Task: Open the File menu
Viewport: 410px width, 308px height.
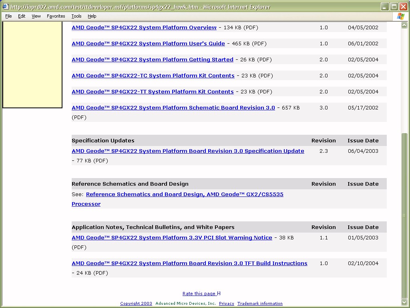Action: pyautogui.click(x=8, y=16)
